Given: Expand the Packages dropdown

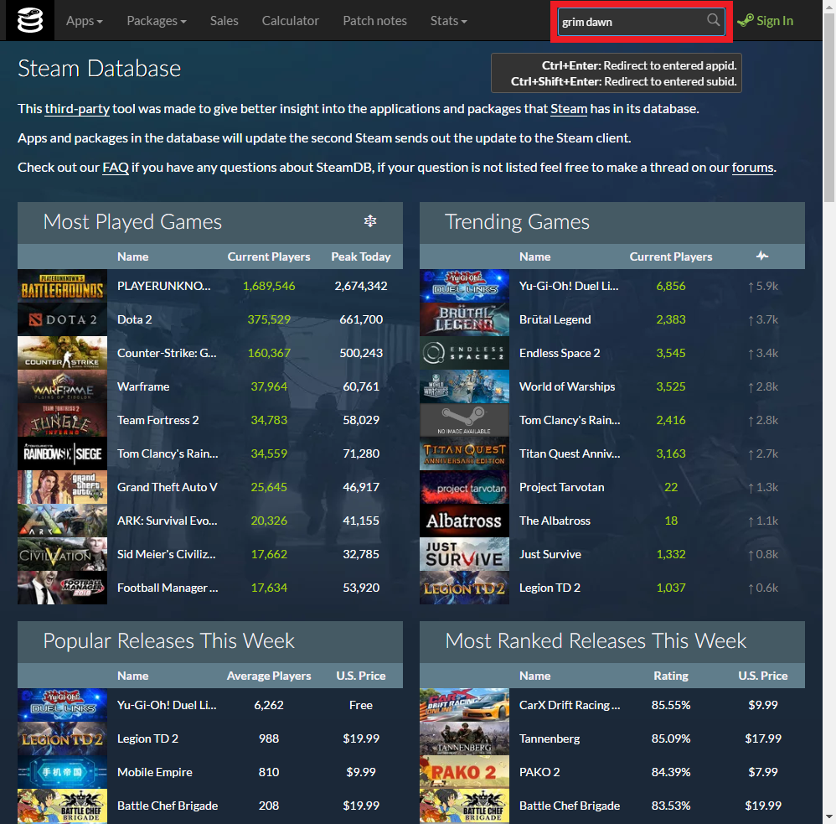Looking at the screenshot, I should (156, 20).
